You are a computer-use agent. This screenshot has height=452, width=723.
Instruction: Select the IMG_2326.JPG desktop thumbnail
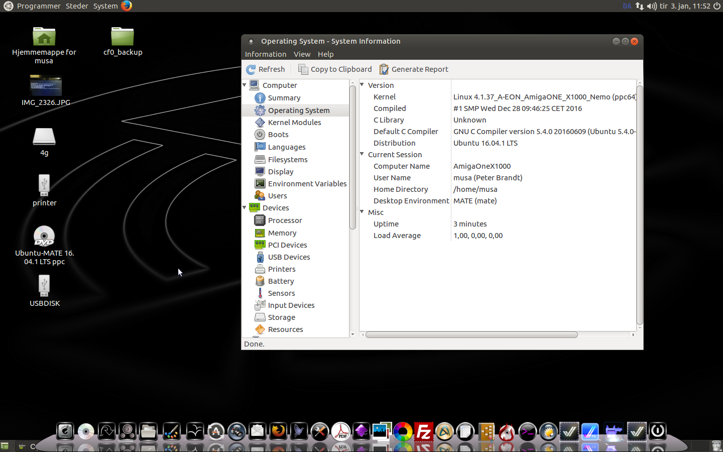click(46, 86)
